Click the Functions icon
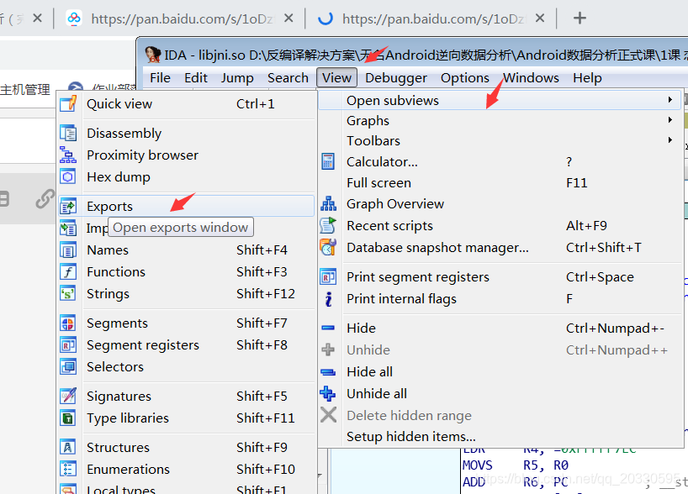 point(68,271)
